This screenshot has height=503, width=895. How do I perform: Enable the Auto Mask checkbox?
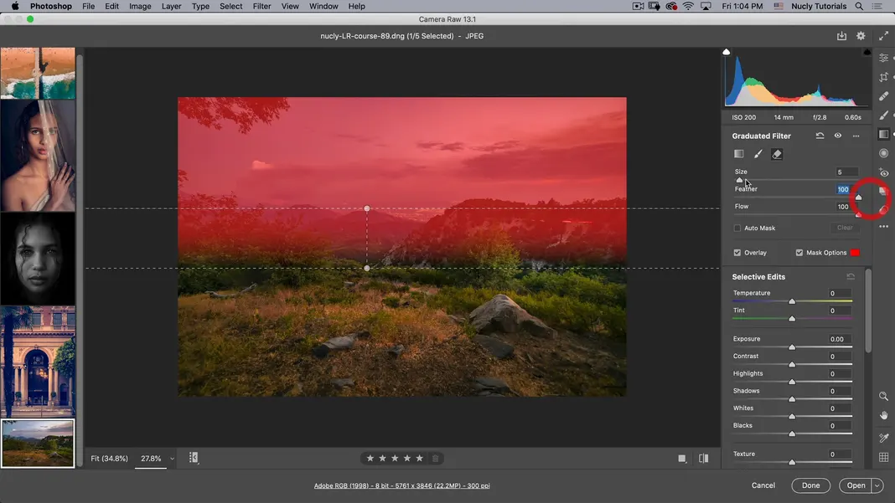click(737, 228)
